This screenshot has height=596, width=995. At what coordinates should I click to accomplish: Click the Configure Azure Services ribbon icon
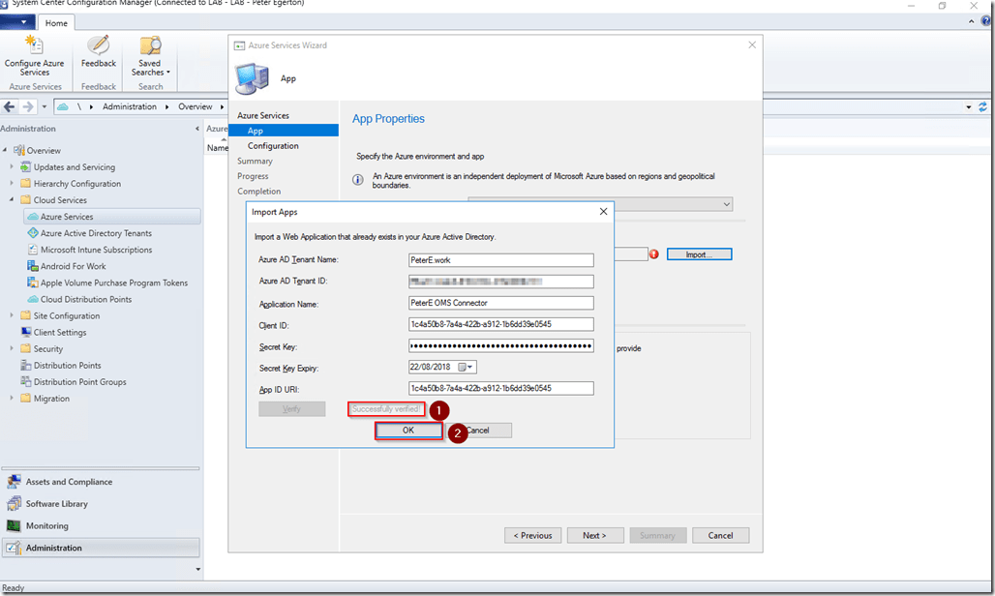[x=35, y=56]
